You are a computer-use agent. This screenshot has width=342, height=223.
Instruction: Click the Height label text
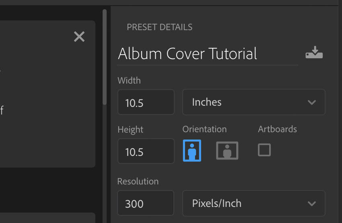pyautogui.click(x=130, y=130)
